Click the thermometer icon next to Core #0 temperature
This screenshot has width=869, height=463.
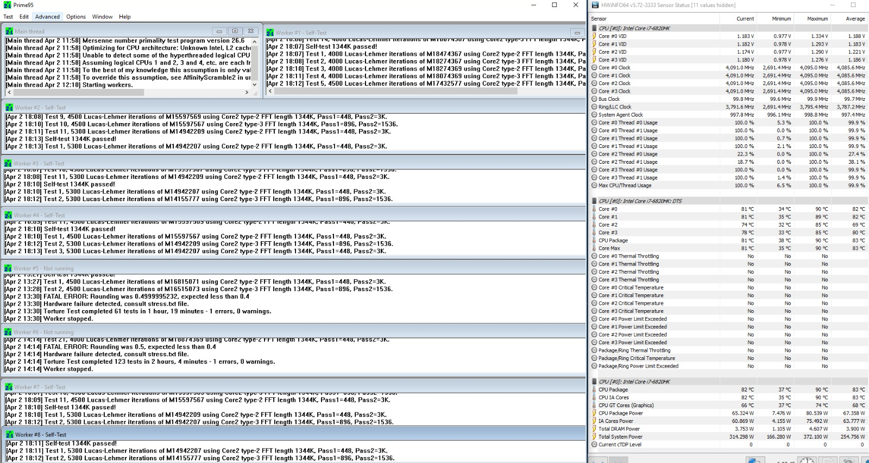click(x=594, y=209)
